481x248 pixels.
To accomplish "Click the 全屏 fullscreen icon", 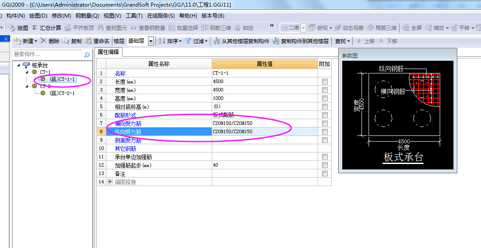I will pos(406,28).
